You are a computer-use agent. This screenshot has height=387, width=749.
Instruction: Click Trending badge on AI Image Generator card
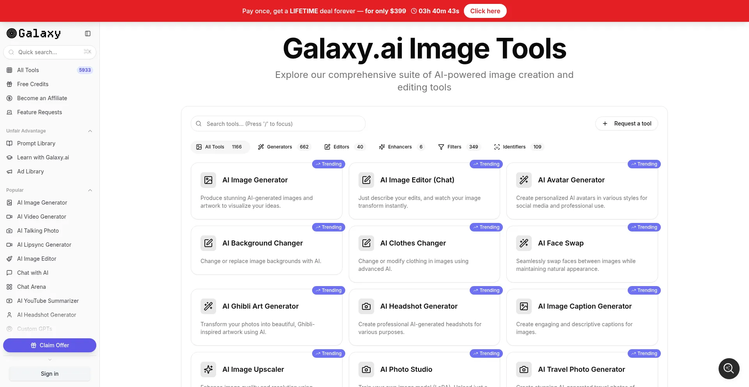point(328,164)
